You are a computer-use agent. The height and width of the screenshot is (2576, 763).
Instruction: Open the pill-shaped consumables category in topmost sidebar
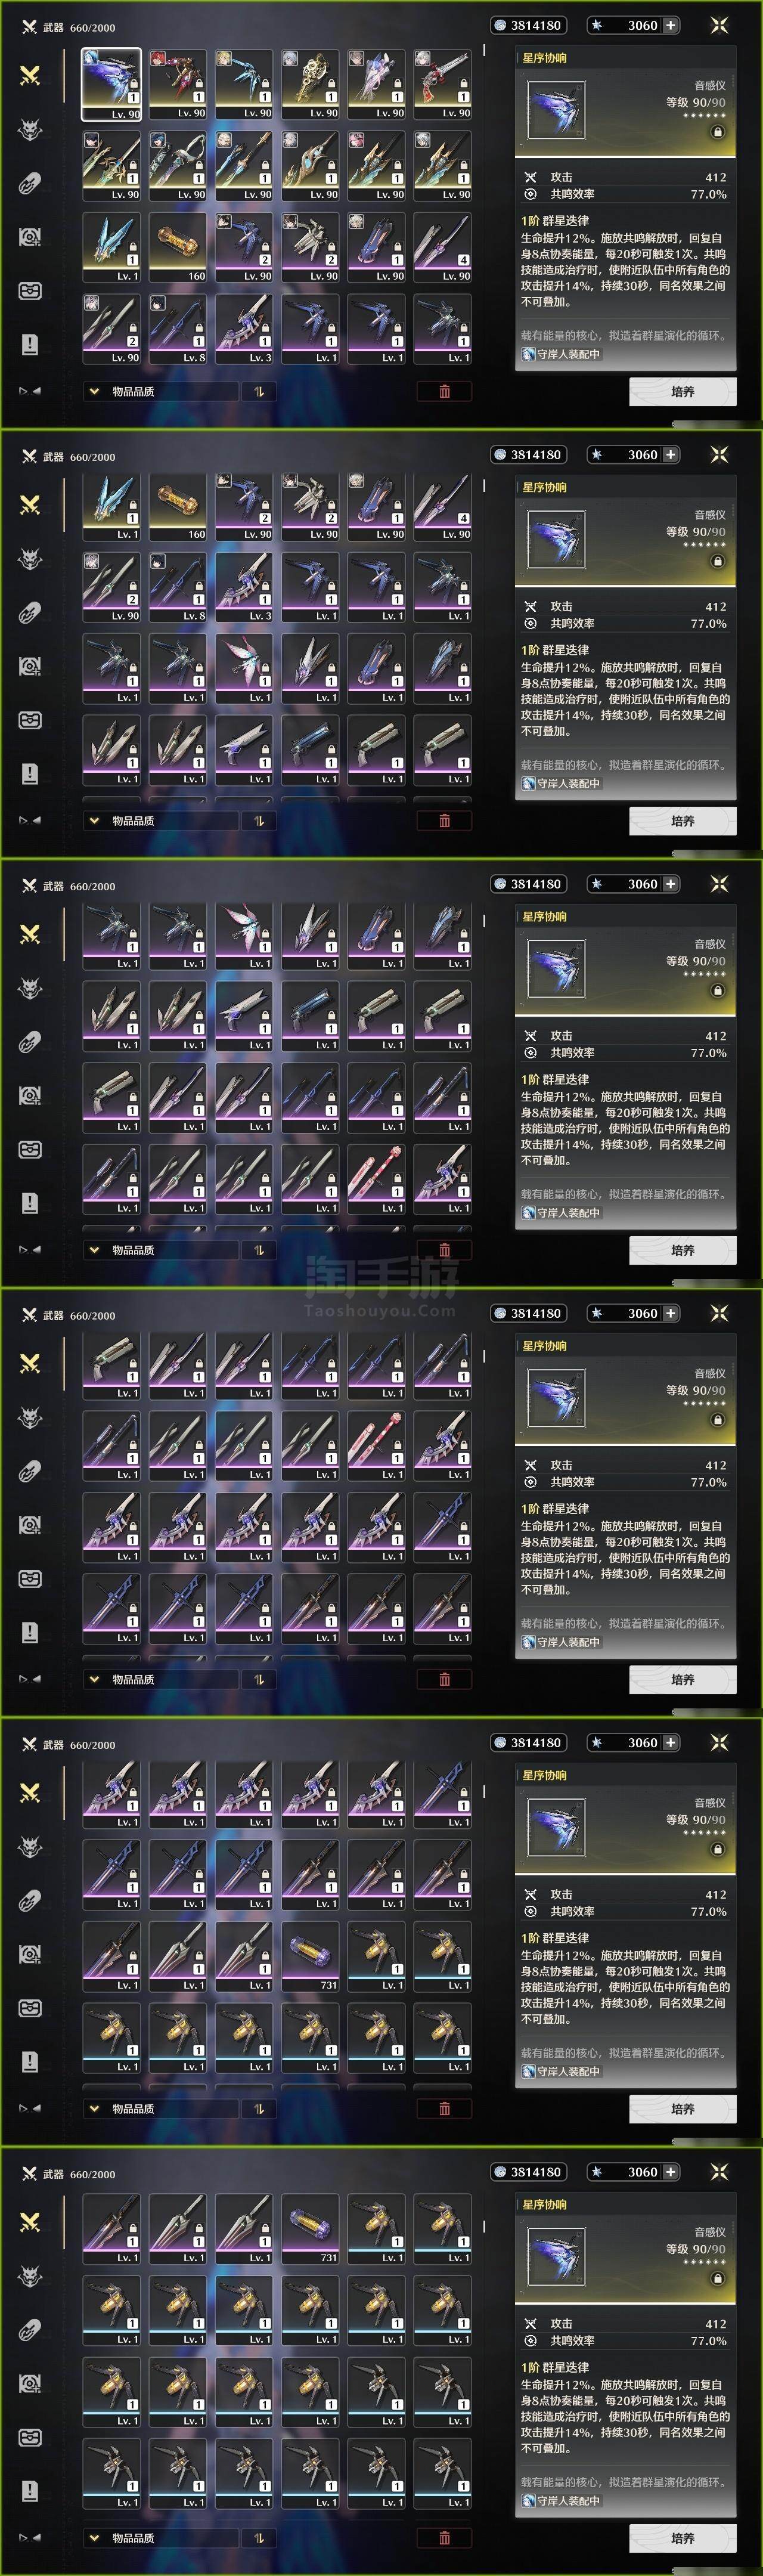(x=30, y=183)
